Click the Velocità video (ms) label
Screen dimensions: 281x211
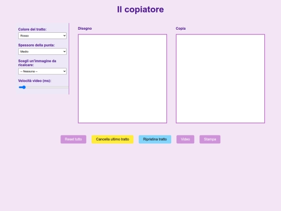pyautogui.click(x=34, y=81)
